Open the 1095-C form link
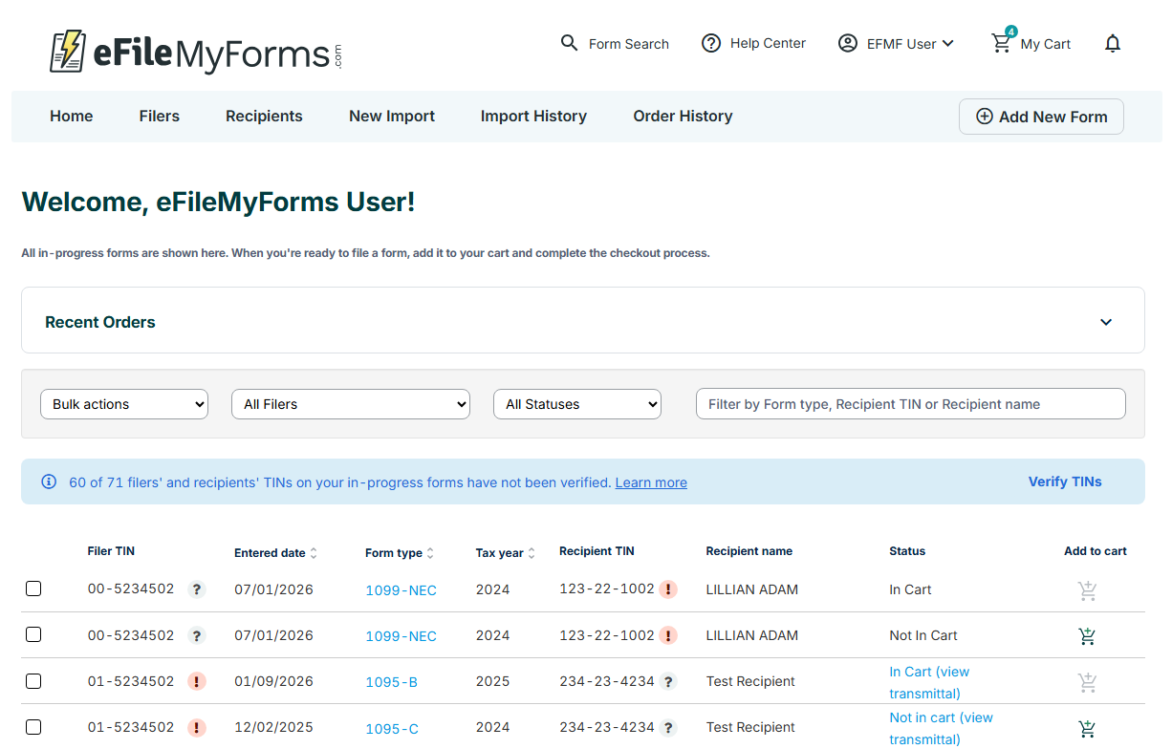 (392, 729)
